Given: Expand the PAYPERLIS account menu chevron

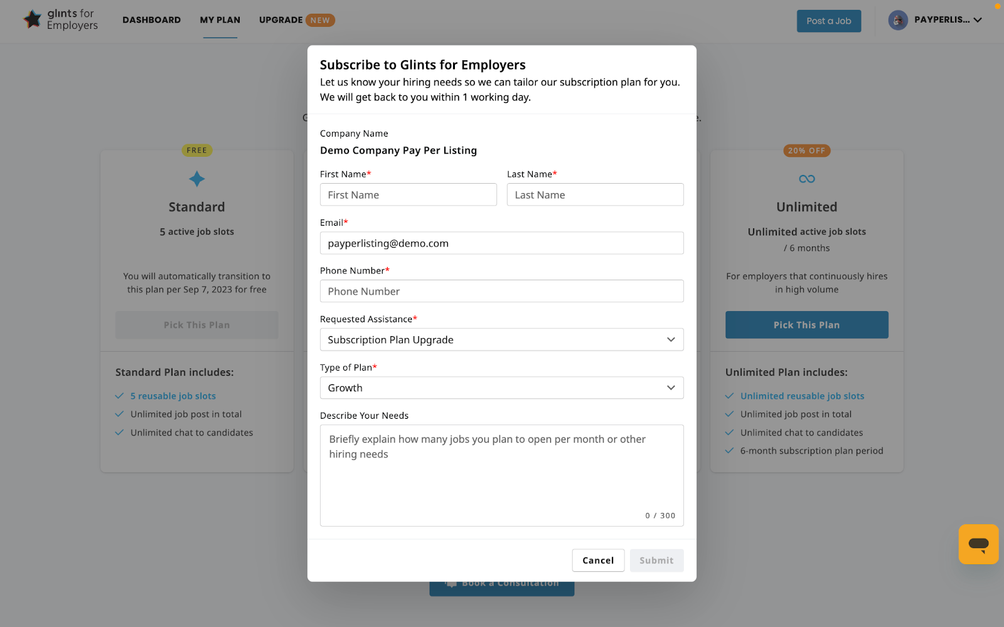Looking at the screenshot, I should (978, 20).
